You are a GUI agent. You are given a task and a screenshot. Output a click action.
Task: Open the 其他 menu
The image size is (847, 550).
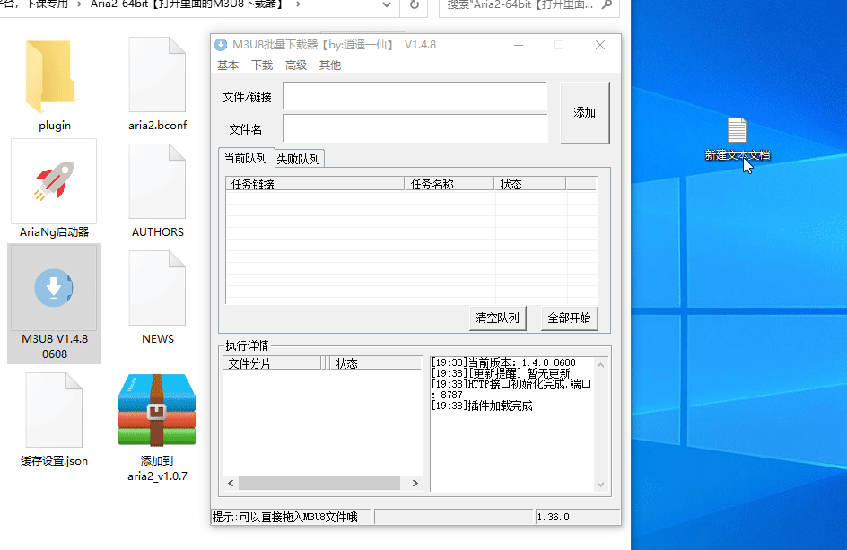[330, 65]
